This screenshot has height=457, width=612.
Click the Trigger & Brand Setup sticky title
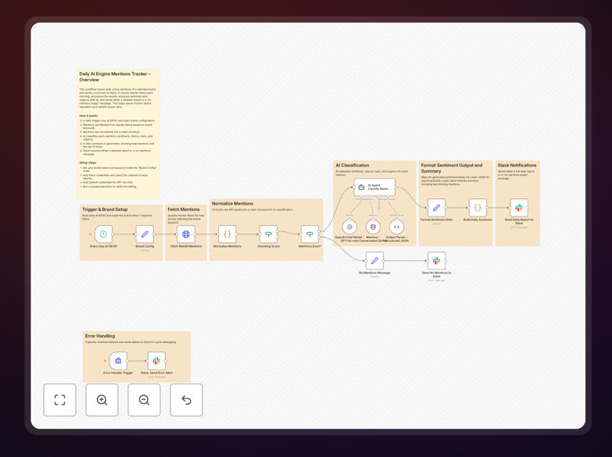click(x=105, y=209)
